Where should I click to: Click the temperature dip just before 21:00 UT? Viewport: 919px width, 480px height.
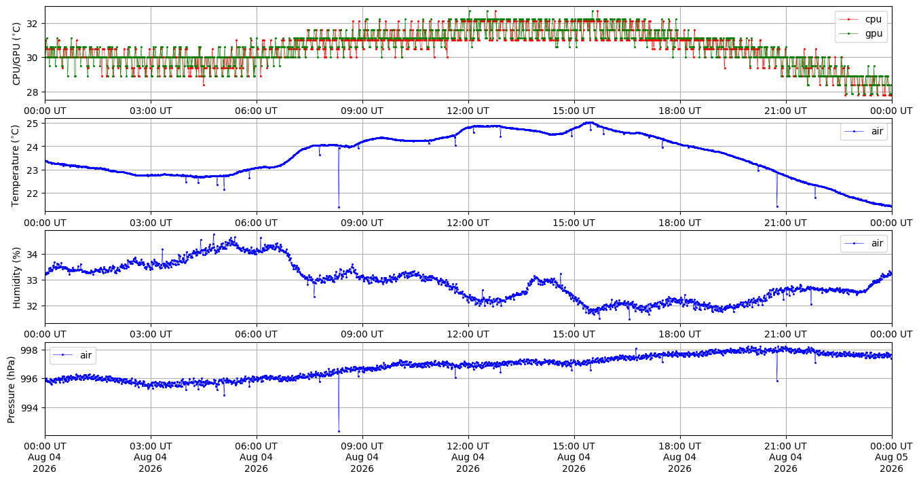click(x=777, y=206)
